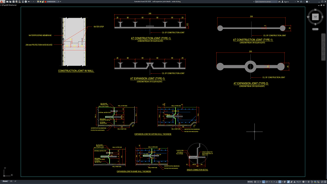327x184 pixels.
Task: Click the Undo arrow icon
Action: click(x=29, y=2)
